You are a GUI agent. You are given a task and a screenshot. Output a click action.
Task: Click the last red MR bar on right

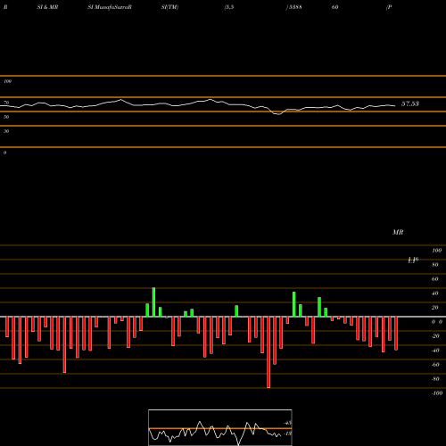(396, 334)
